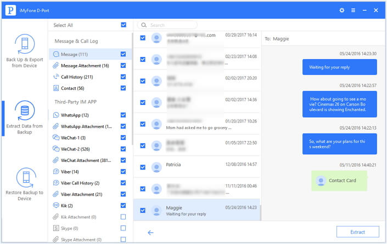Click the Kik Attachment paperclip icon

click(x=56, y=217)
